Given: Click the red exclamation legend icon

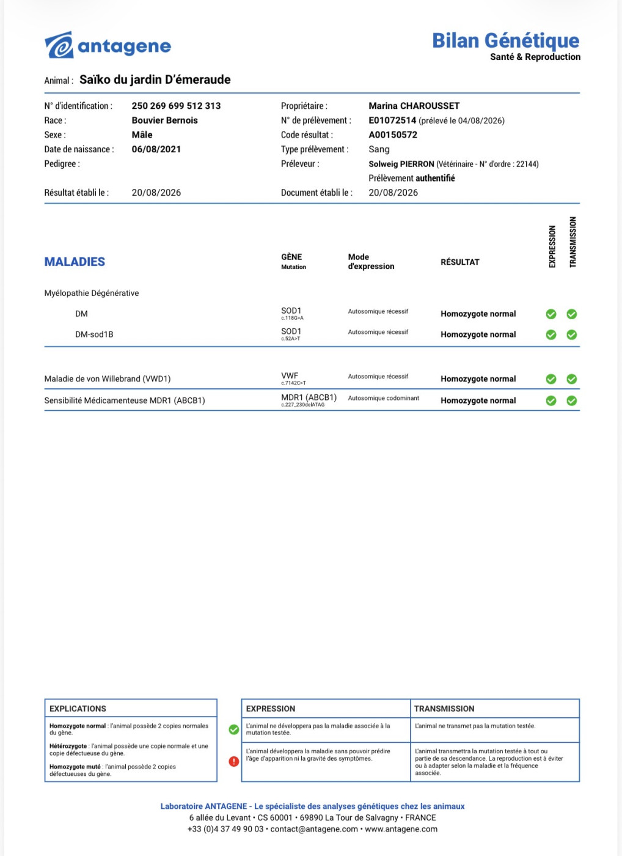Looking at the screenshot, I should pos(234,761).
